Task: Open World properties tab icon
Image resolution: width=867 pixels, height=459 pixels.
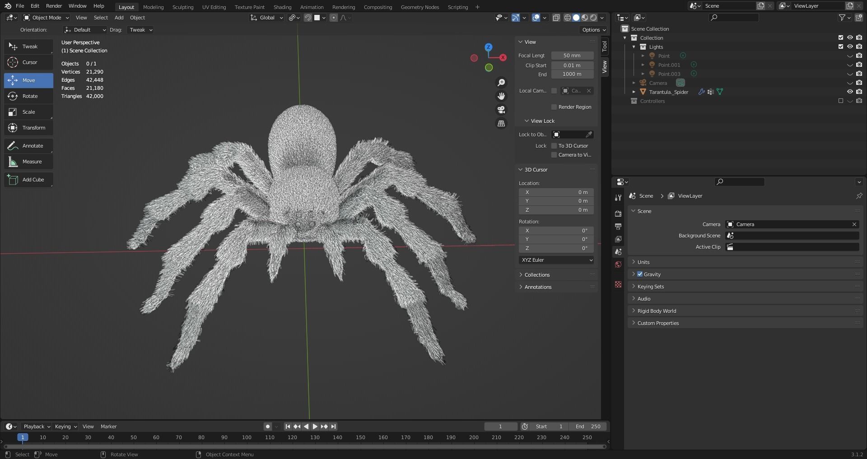Action: click(618, 264)
